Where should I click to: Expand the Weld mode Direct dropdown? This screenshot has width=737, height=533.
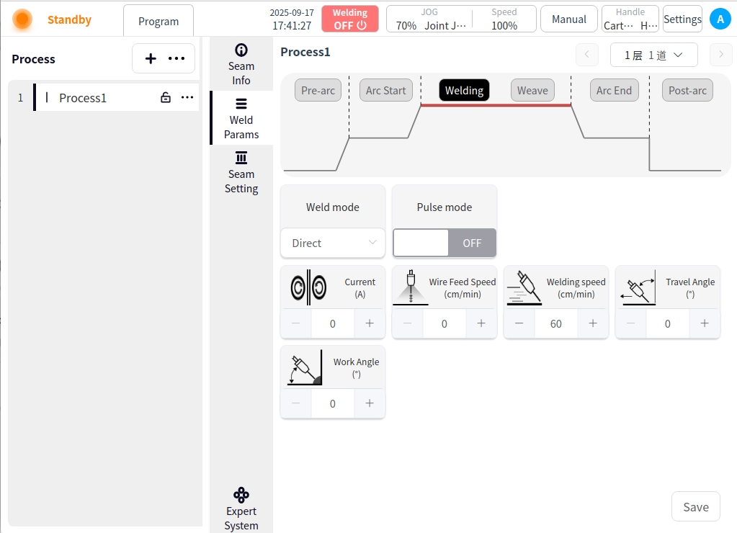point(333,243)
